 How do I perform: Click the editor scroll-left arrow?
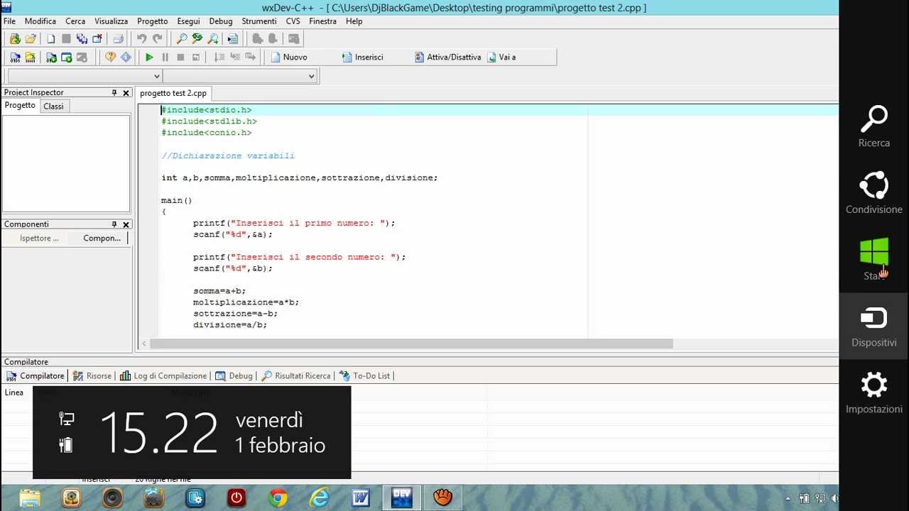click(x=144, y=344)
